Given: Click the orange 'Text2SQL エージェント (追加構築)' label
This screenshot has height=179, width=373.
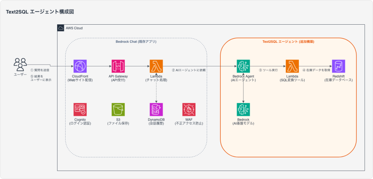Looking at the screenshot, I should (288, 42).
